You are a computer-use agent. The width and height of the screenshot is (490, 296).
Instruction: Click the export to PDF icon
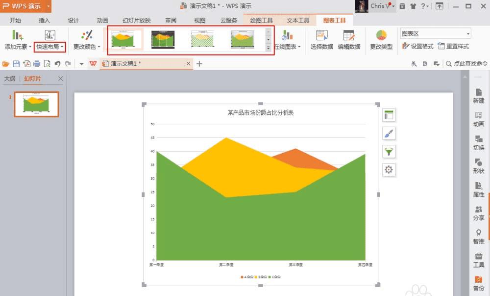[x=27, y=64]
